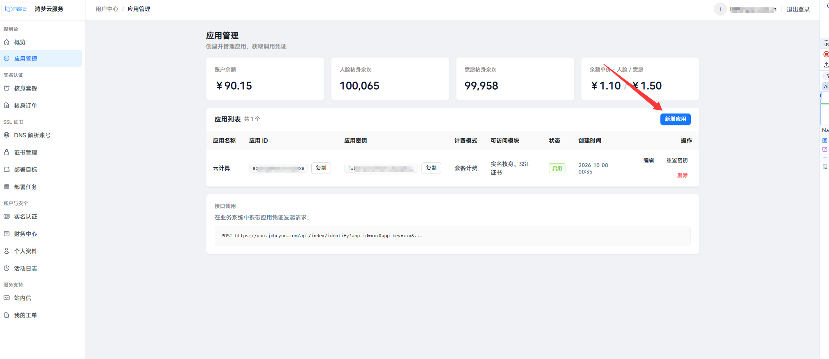Image resolution: width=829 pixels, height=359 pixels.
Task: Click the 鸿梦云 logo in the header
Action: pos(16,9)
